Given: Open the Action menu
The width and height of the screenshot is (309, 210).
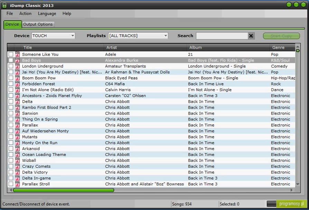Looking at the screenshot, I should pyautogui.click(x=25, y=14).
